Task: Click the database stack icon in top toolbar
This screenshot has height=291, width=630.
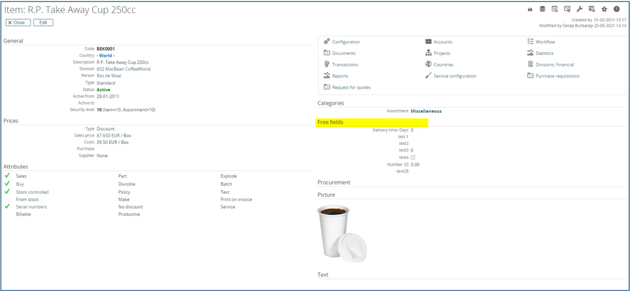Action: (542, 9)
